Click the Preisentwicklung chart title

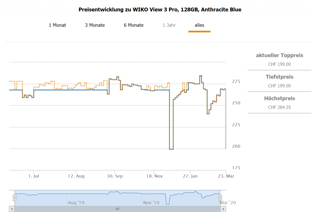[x=160, y=9]
